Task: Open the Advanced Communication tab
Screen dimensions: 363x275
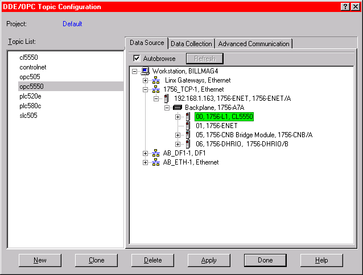Action: pos(254,44)
